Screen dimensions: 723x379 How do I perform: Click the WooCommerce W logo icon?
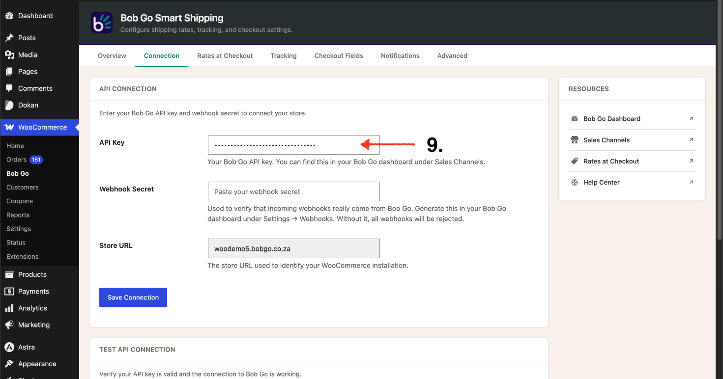(9, 127)
